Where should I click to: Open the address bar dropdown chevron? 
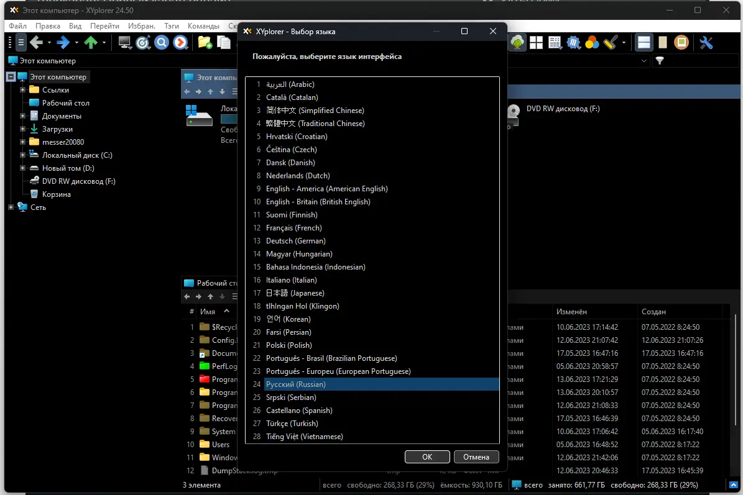(x=644, y=61)
